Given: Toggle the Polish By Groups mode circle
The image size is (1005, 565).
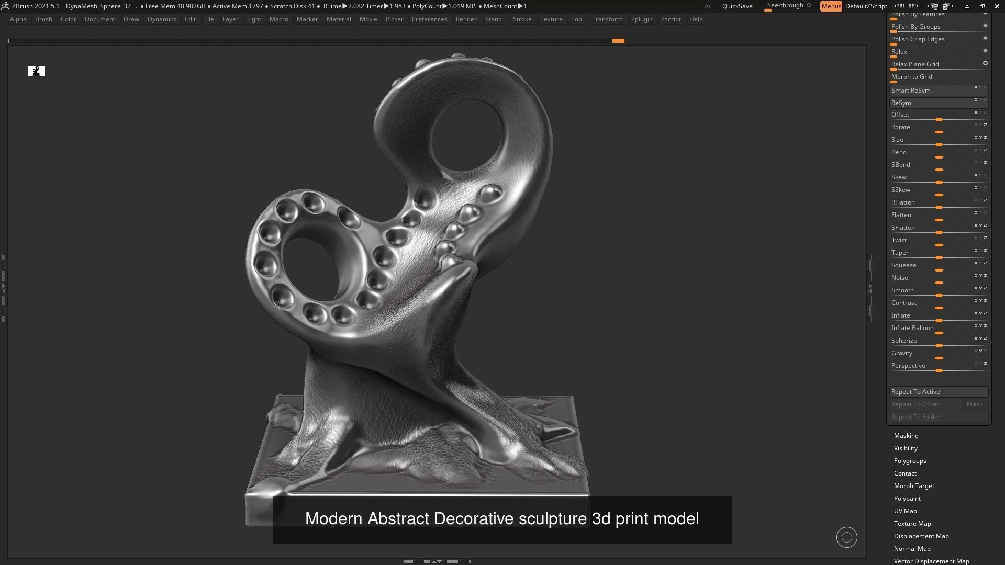Looking at the screenshot, I should [x=985, y=26].
